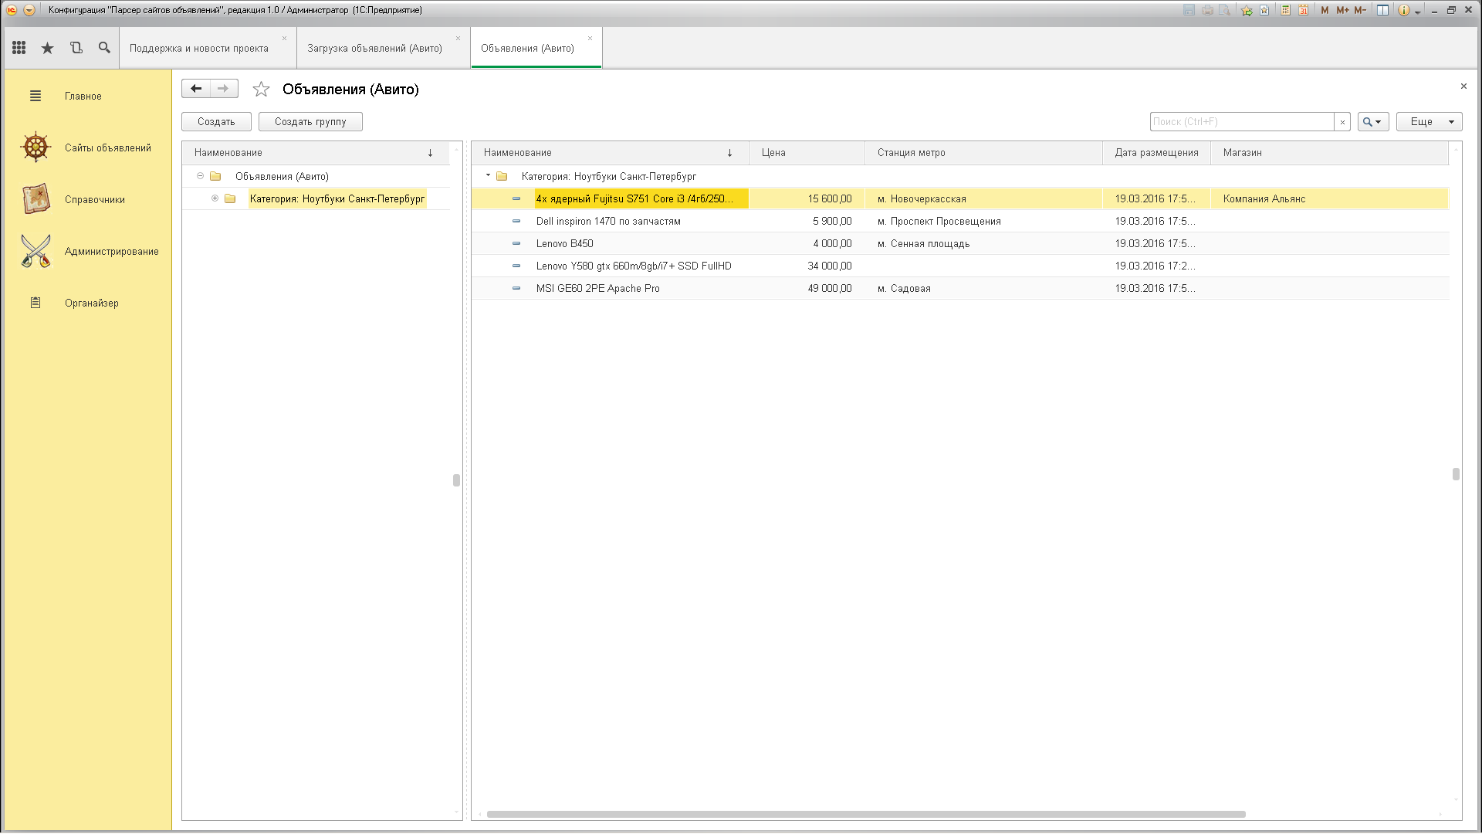The height and width of the screenshot is (834, 1482).
Task: Click the Создать группу button
Action: coord(310,121)
